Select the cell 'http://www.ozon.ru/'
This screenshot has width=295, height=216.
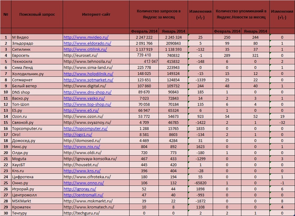point(96,116)
